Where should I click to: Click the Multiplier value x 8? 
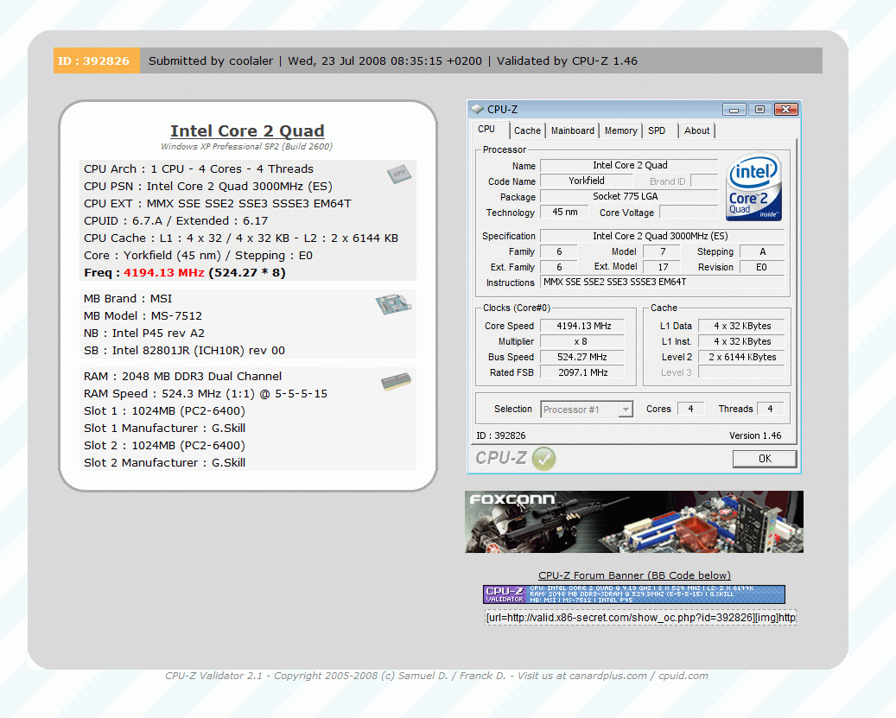click(583, 341)
